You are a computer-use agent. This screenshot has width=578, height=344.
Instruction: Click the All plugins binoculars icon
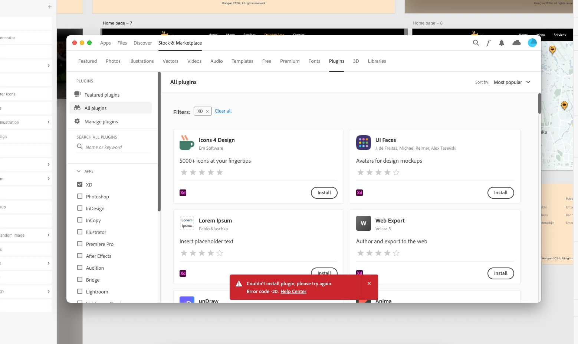(77, 108)
